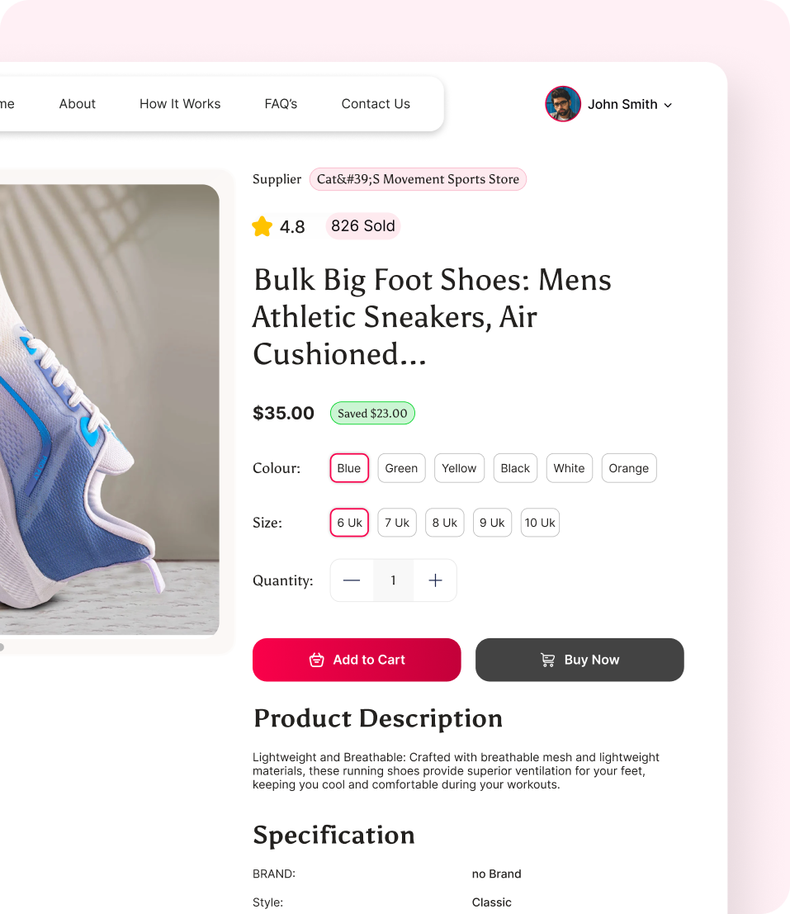Open the About menu item
This screenshot has height=914, width=790.
(x=78, y=104)
